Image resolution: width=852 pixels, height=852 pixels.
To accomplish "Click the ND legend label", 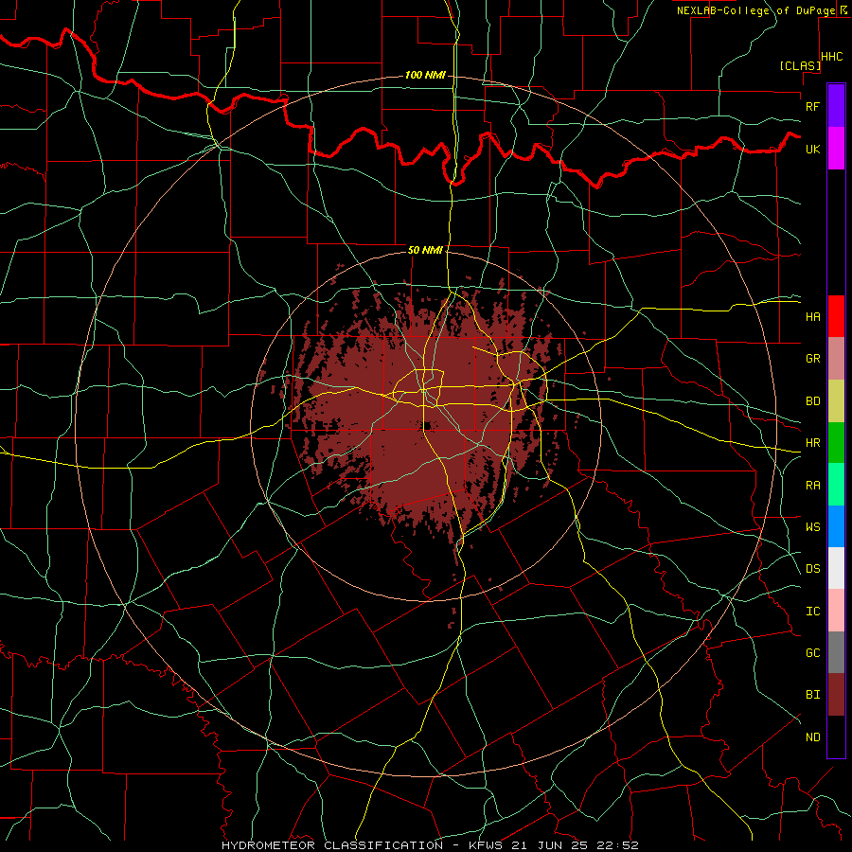I will (812, 737).
